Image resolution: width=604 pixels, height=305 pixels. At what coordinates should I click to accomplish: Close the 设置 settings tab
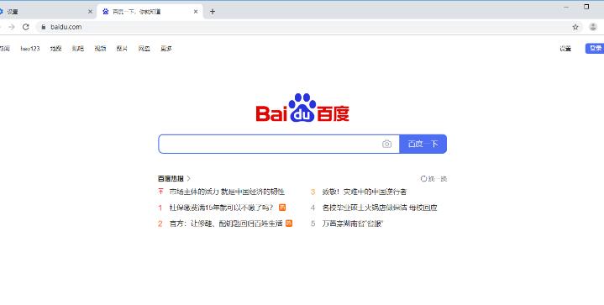[x=90, y=12]
